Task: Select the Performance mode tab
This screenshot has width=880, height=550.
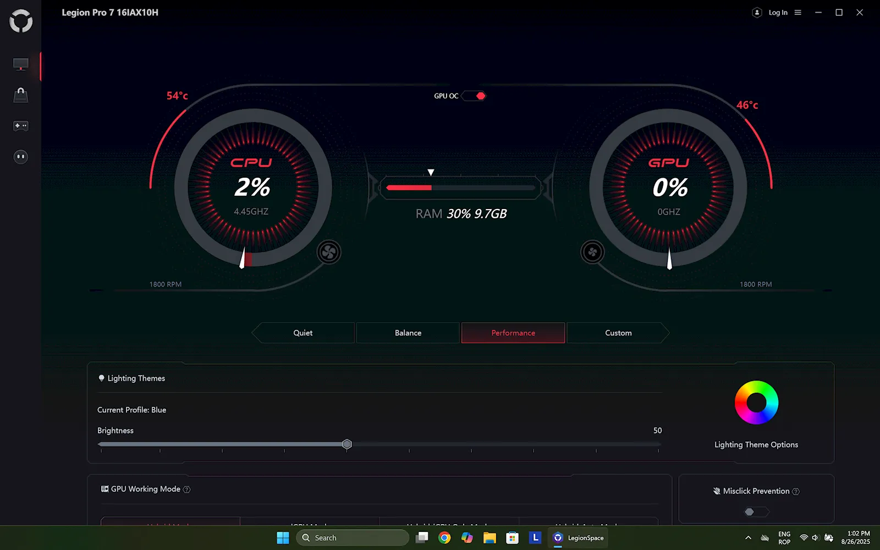Action: pyautogui.click(x=513, y=333)
